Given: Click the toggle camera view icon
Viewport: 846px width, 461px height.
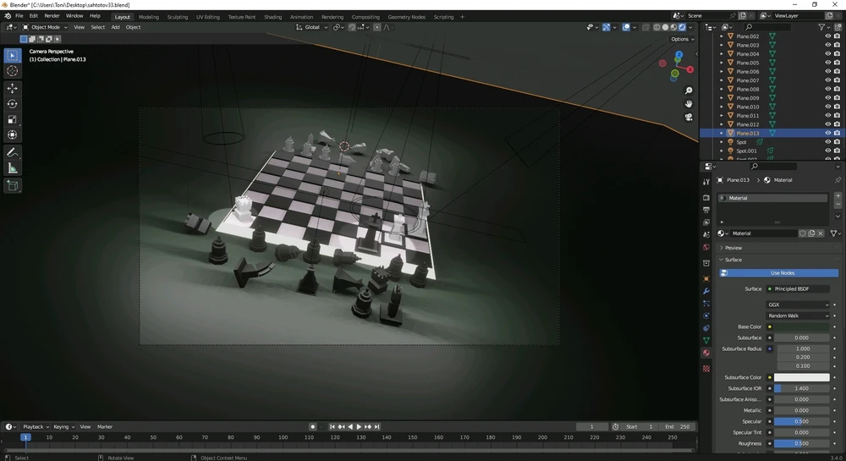Looking at the screenshot, I should 689,118.
